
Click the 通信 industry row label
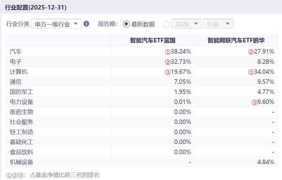16,82
